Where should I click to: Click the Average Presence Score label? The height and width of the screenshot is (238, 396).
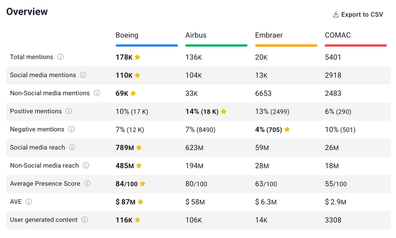point(45,183)
